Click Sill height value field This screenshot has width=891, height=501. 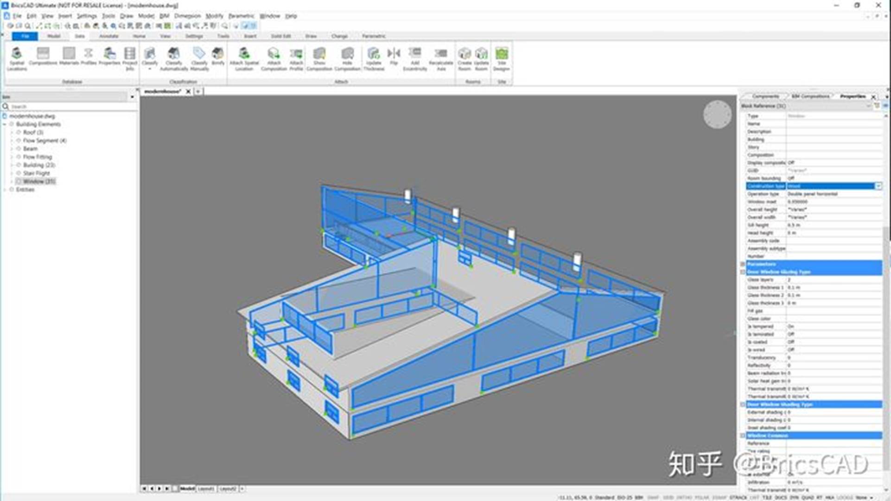pyautogui.click(x=834, y=225)
